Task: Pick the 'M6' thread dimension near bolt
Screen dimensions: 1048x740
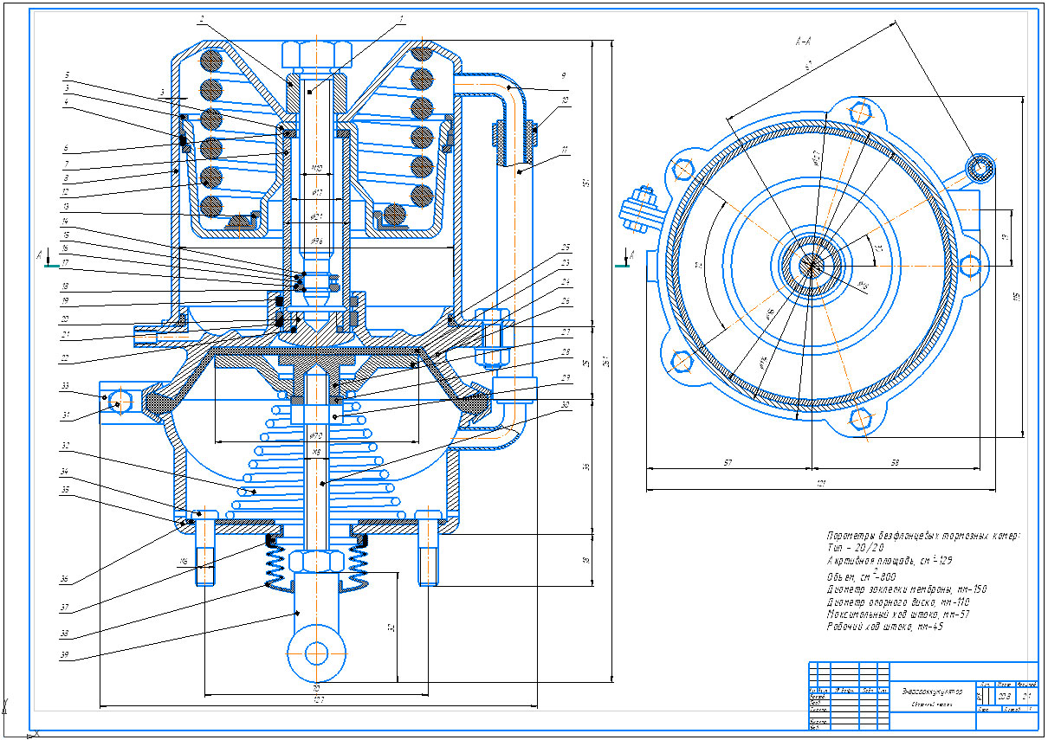Action: click(x=184, y=563)
